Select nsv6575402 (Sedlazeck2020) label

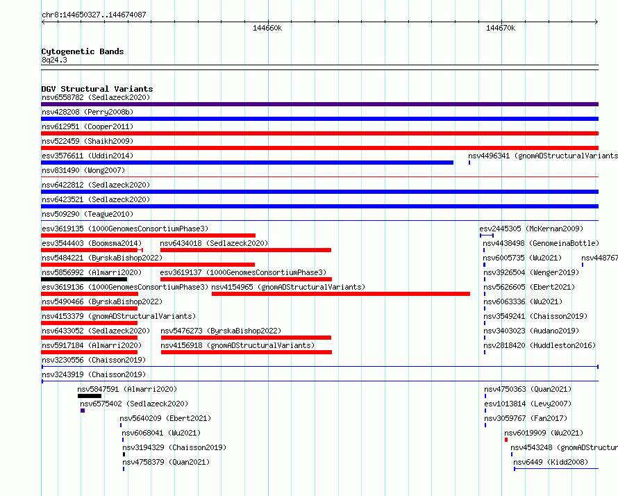pos(134,404)
